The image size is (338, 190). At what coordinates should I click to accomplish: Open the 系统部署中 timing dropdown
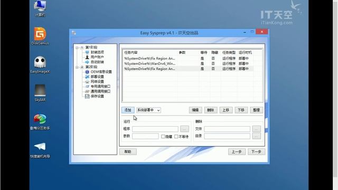pyautogui.click(x=148, y=110)
